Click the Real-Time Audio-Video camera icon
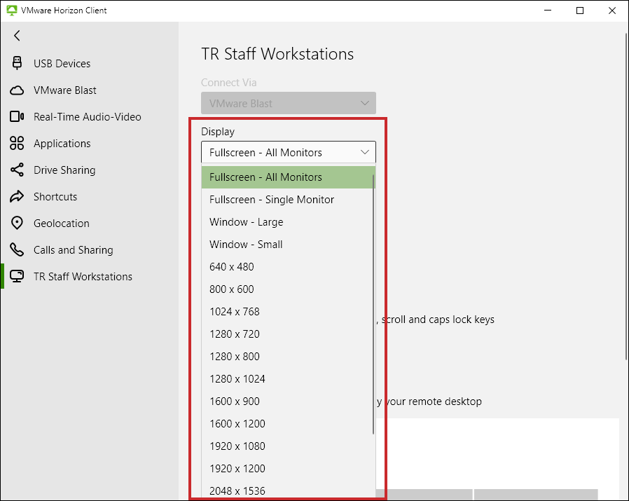629x501 pixels. pyautogui.click(x=17, y=117)
